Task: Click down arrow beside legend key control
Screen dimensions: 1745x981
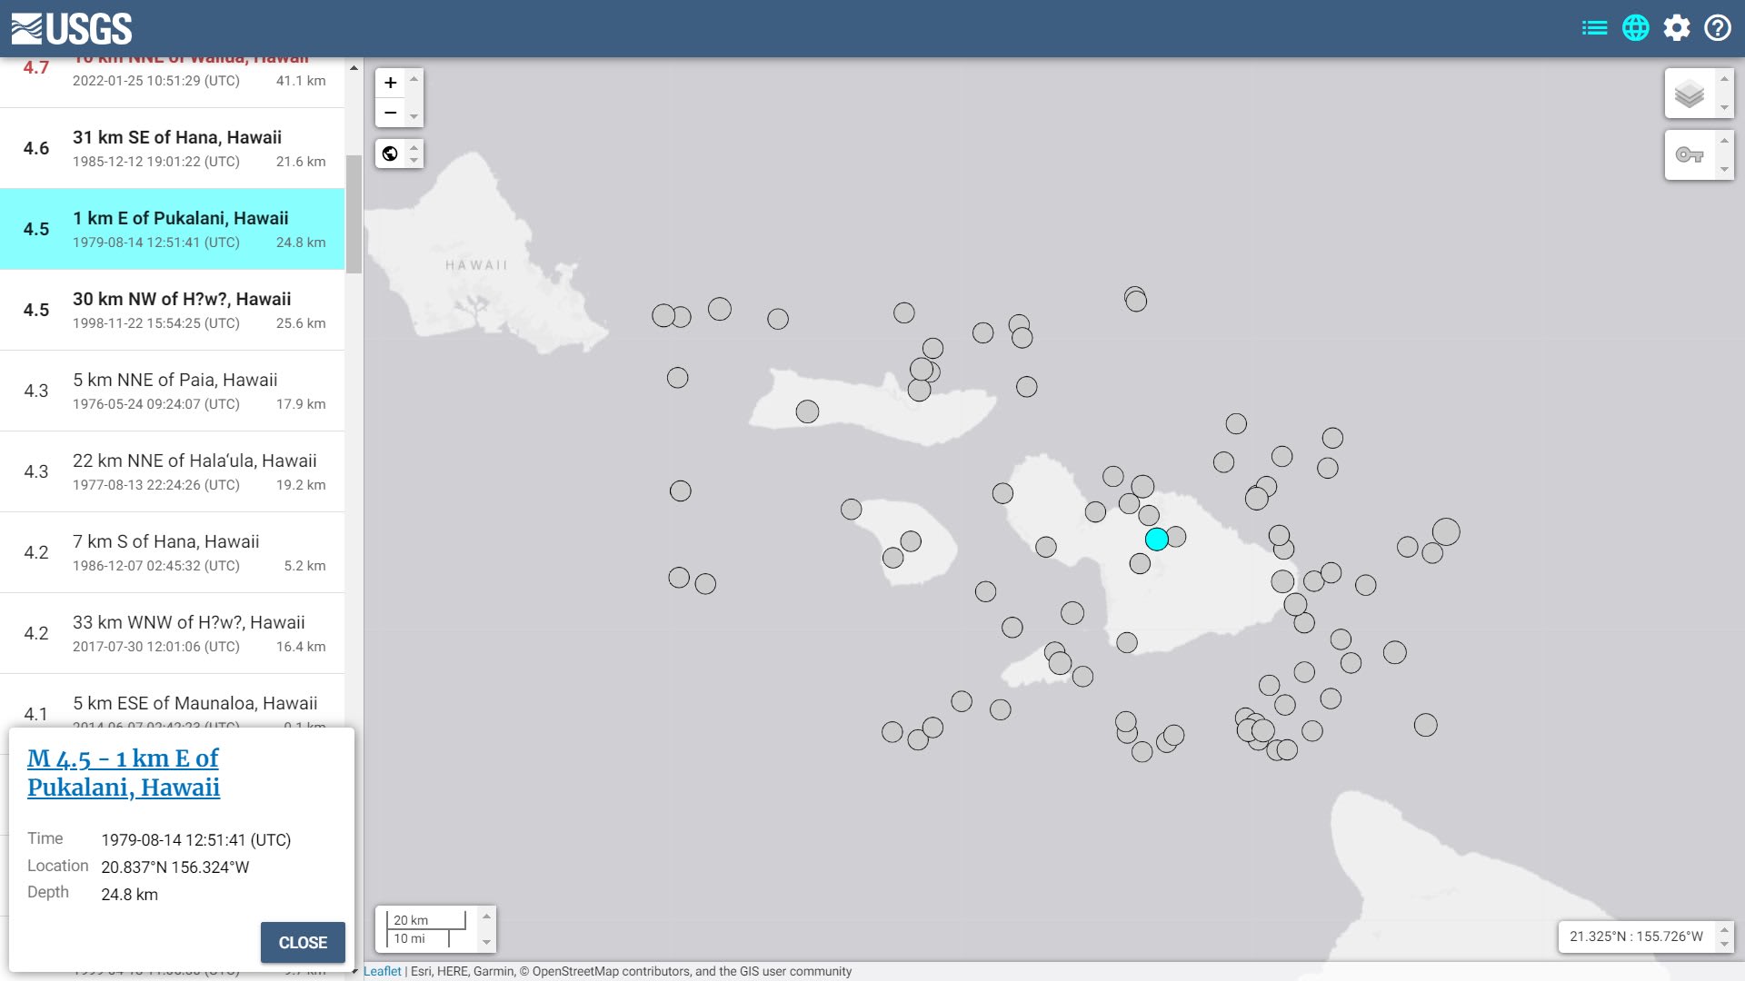Action: (x=1724, y=169)
